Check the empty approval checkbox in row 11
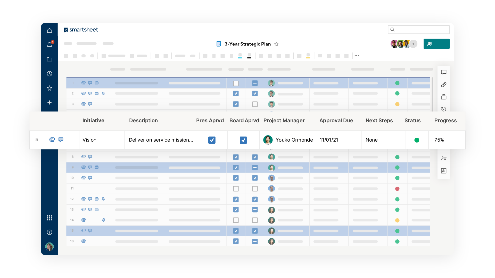The height and width of the screenshot is (278, 495). click(x=236, y=188)
